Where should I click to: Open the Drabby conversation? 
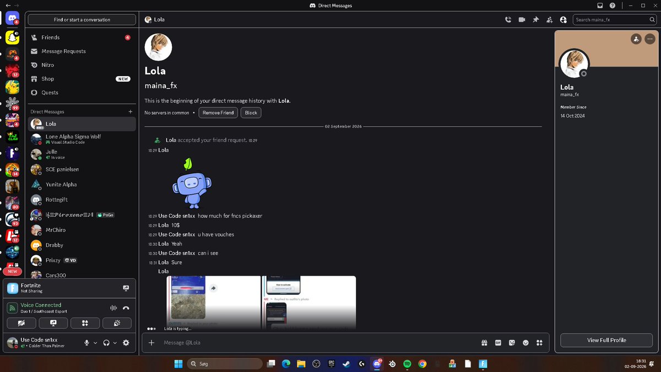(x=82, y=245)
